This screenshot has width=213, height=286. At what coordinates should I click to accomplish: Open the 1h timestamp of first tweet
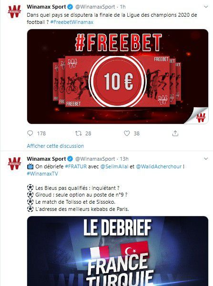(x=123, y=7)
